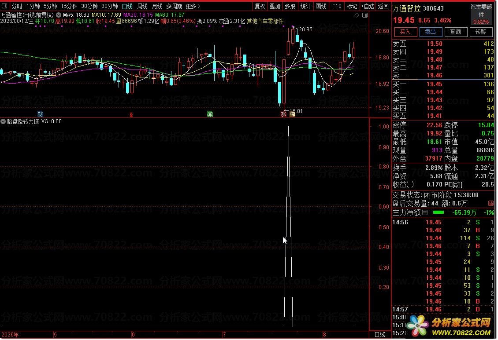
Task: Switch chart to 分时 view
Action: [x=17, y=6]
